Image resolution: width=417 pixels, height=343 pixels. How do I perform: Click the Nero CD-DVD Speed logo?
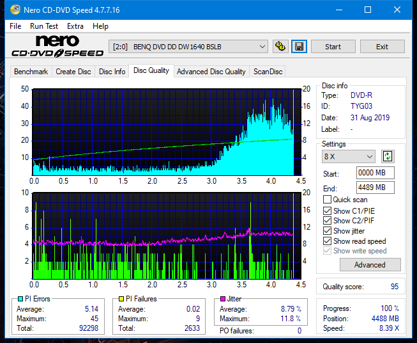(x=57, y=47)
